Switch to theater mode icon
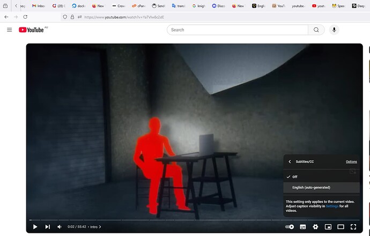The width and height of the screenshot is (370, 236). (x=341, y=227)
